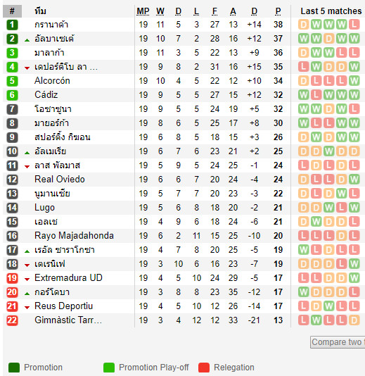The image size is (365, 376).
Task: Open Alcorcón team link
Action: coord(52,81)
